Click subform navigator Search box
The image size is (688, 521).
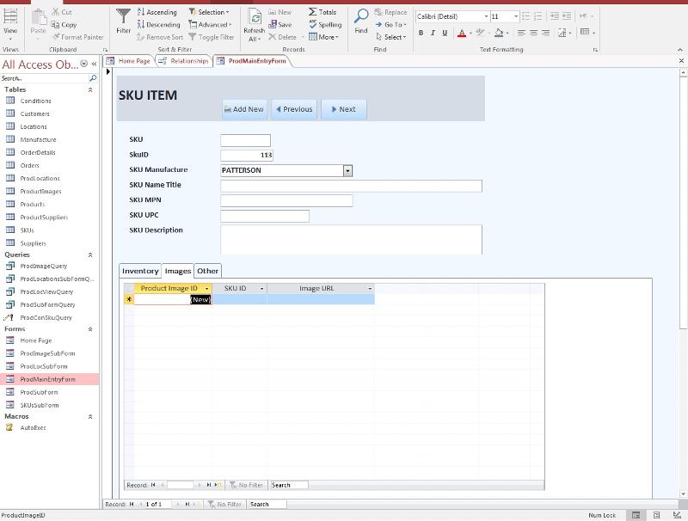pos(289,485)
